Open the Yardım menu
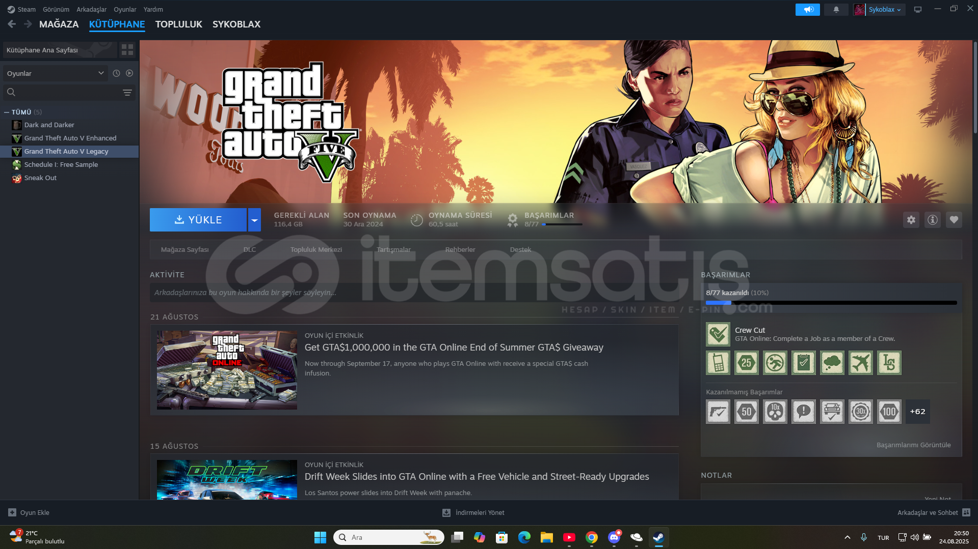Screen dimensions: 978x549 [153, 9]
